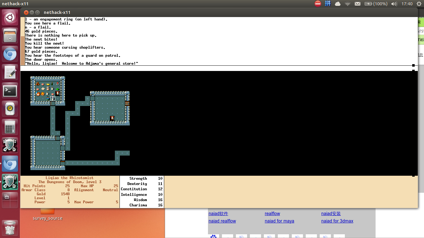Click the staircase tile inside the shop
The height and width of the screenshot is (238, 424).
(58, 94)
